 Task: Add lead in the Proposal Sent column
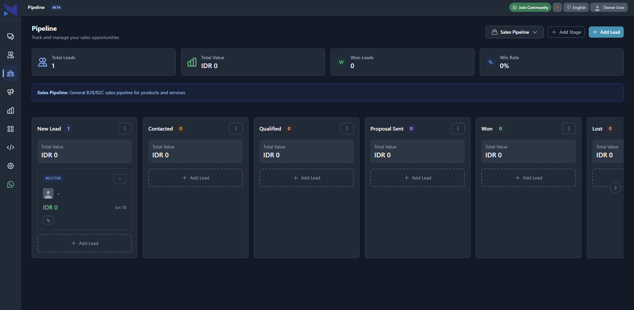418,178
